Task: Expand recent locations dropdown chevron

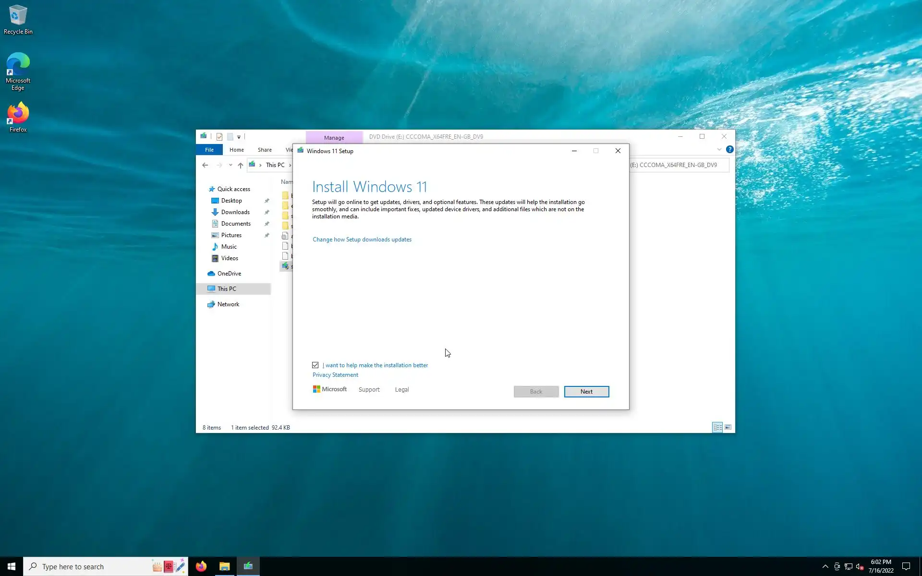Action: coord(230,165)
